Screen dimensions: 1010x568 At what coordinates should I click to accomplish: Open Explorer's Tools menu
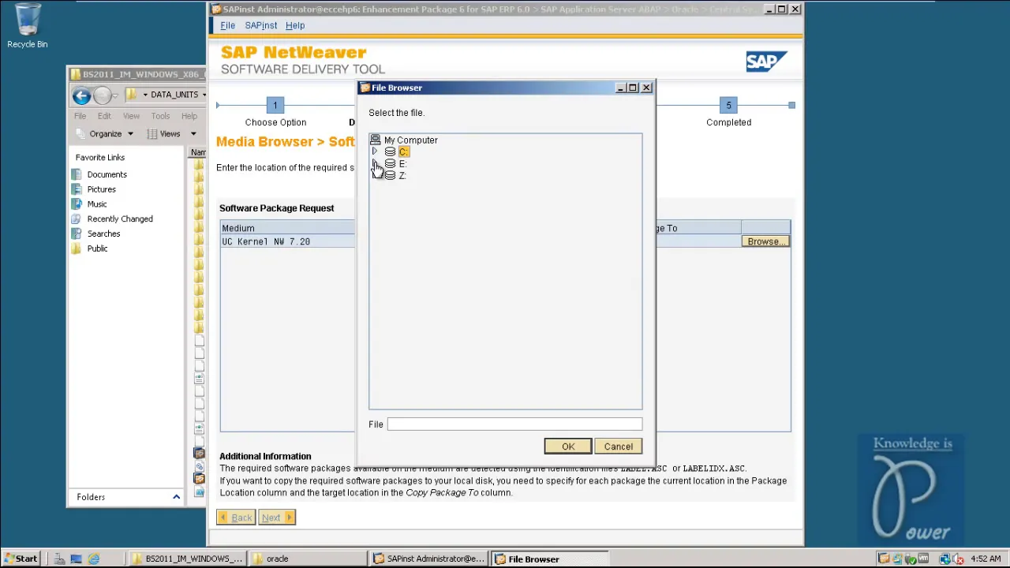pos(160,116)
